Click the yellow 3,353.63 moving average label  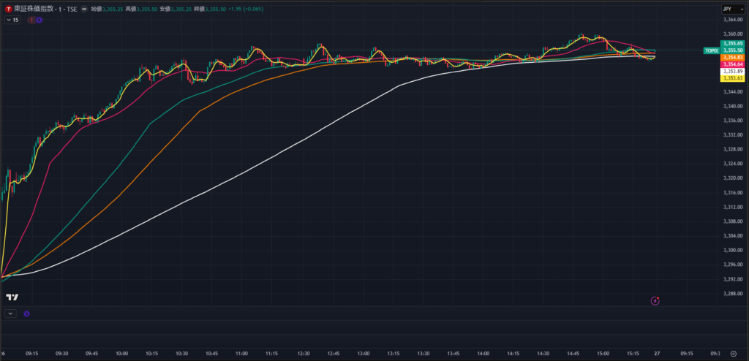[x=733, y=77]
